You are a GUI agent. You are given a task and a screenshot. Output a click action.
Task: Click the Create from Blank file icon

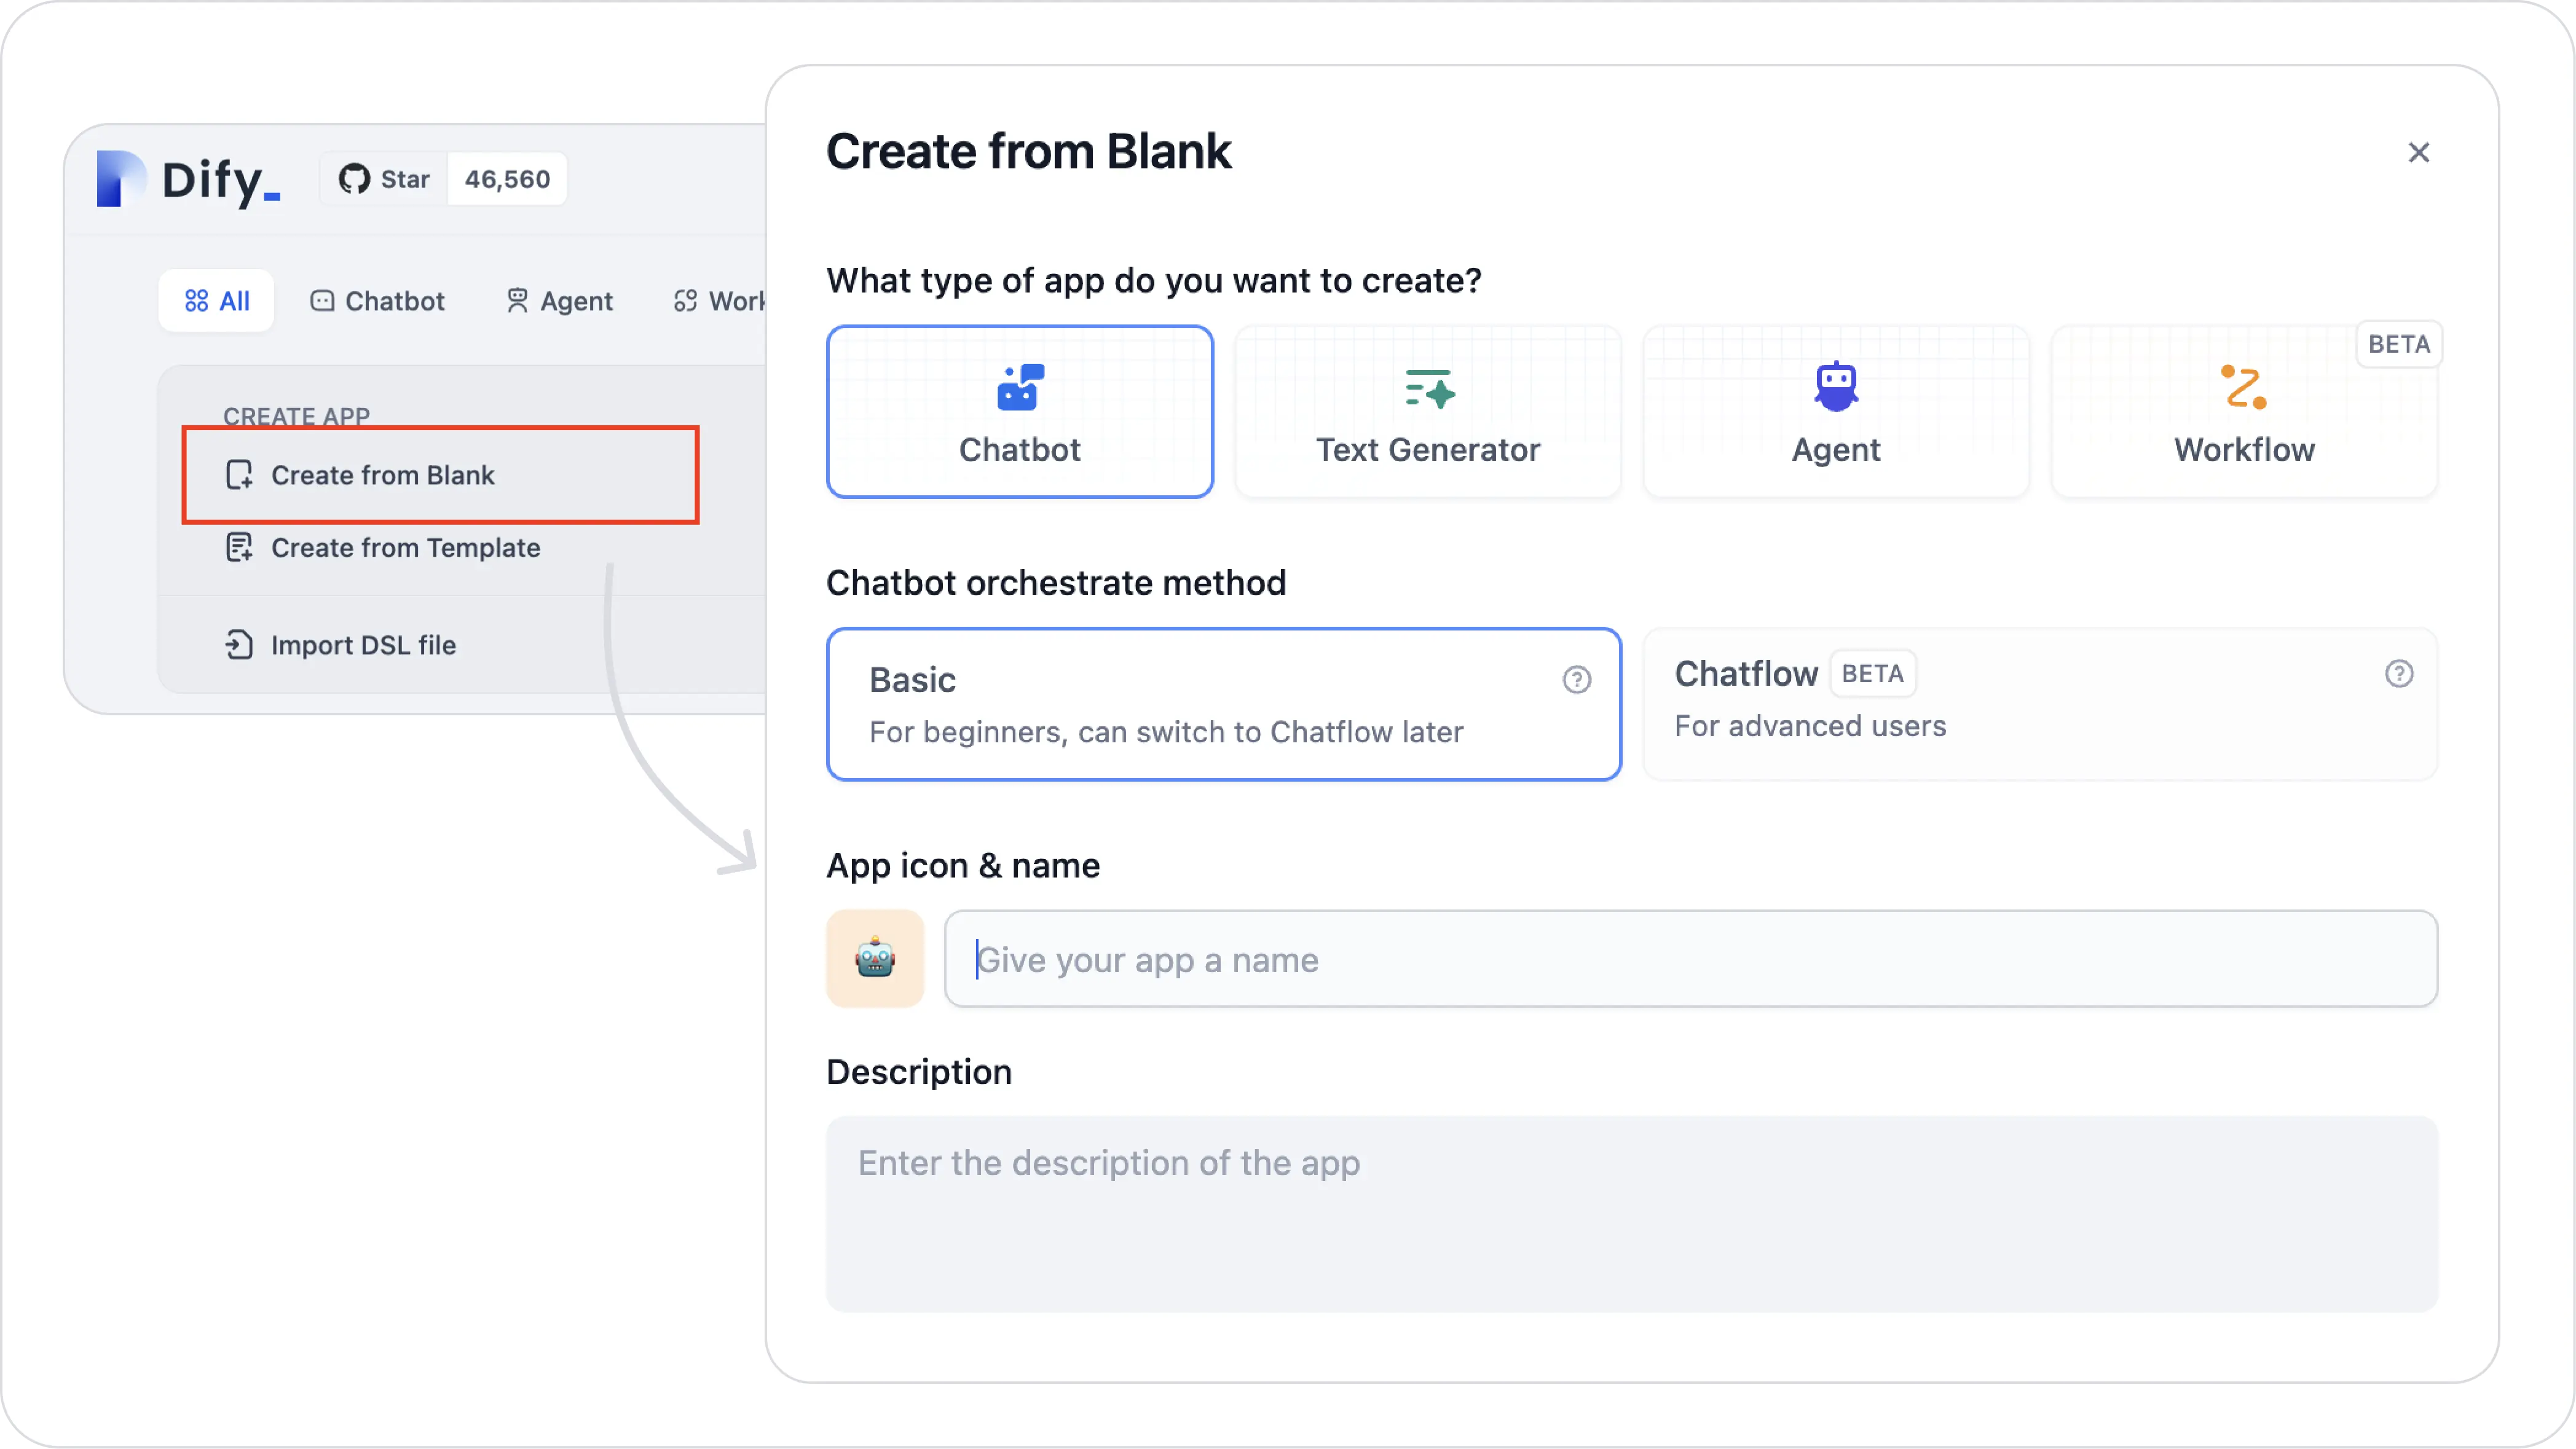[239, 475]
